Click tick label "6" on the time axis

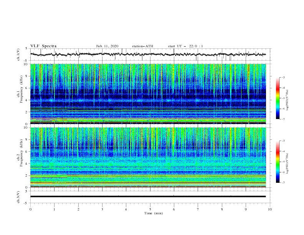(x=174, y=209)
